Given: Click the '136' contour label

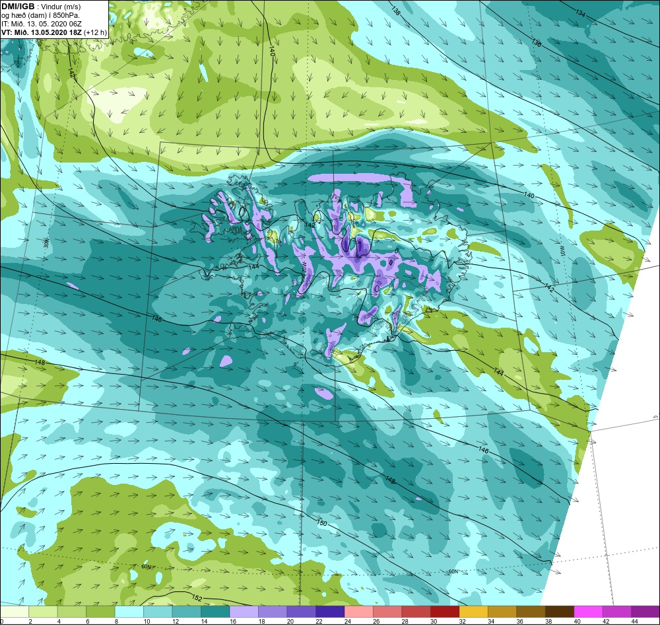Looking at the screenshot, I should (x=536, y=42).
